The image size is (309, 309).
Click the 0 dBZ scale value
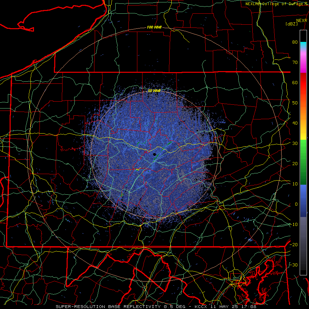point(296,204)
